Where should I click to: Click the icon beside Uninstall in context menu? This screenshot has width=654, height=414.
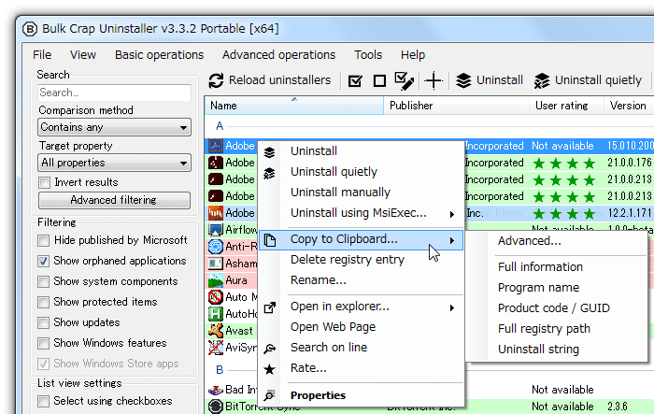[269, 152]
